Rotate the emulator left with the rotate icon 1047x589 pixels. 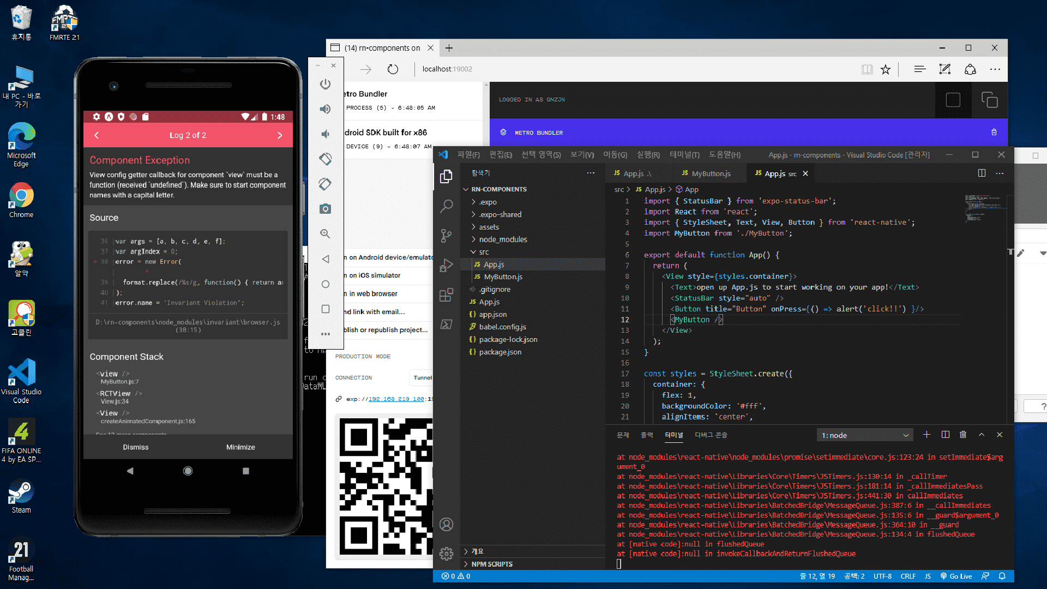[326, 159]
